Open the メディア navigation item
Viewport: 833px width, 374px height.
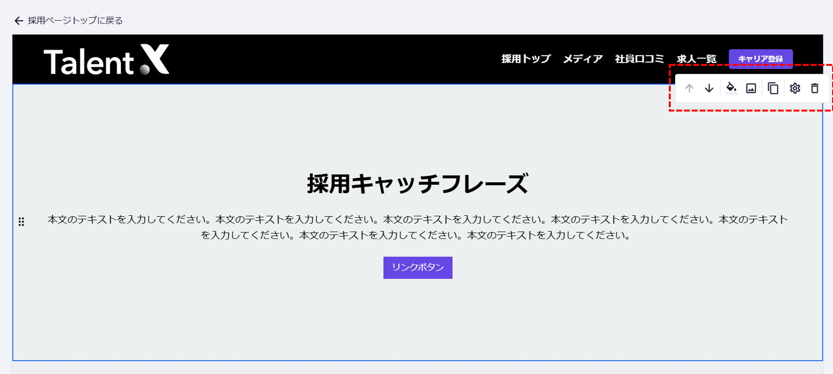coord(583,59)
